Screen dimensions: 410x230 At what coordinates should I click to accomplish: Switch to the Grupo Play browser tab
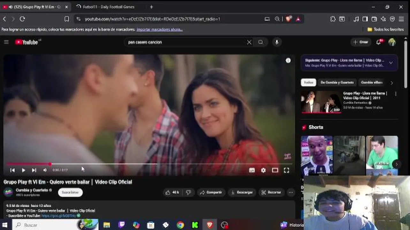coord(36,7)
